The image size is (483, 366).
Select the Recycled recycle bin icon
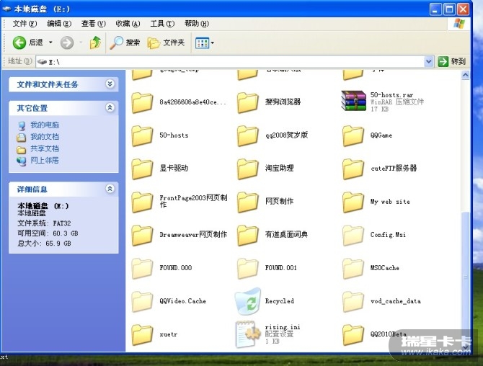pos(248,300)
